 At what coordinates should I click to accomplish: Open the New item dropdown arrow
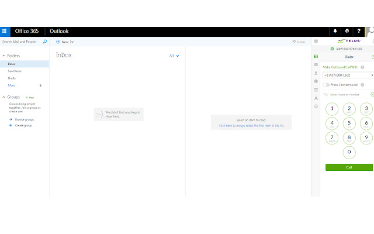coord(72,42)
